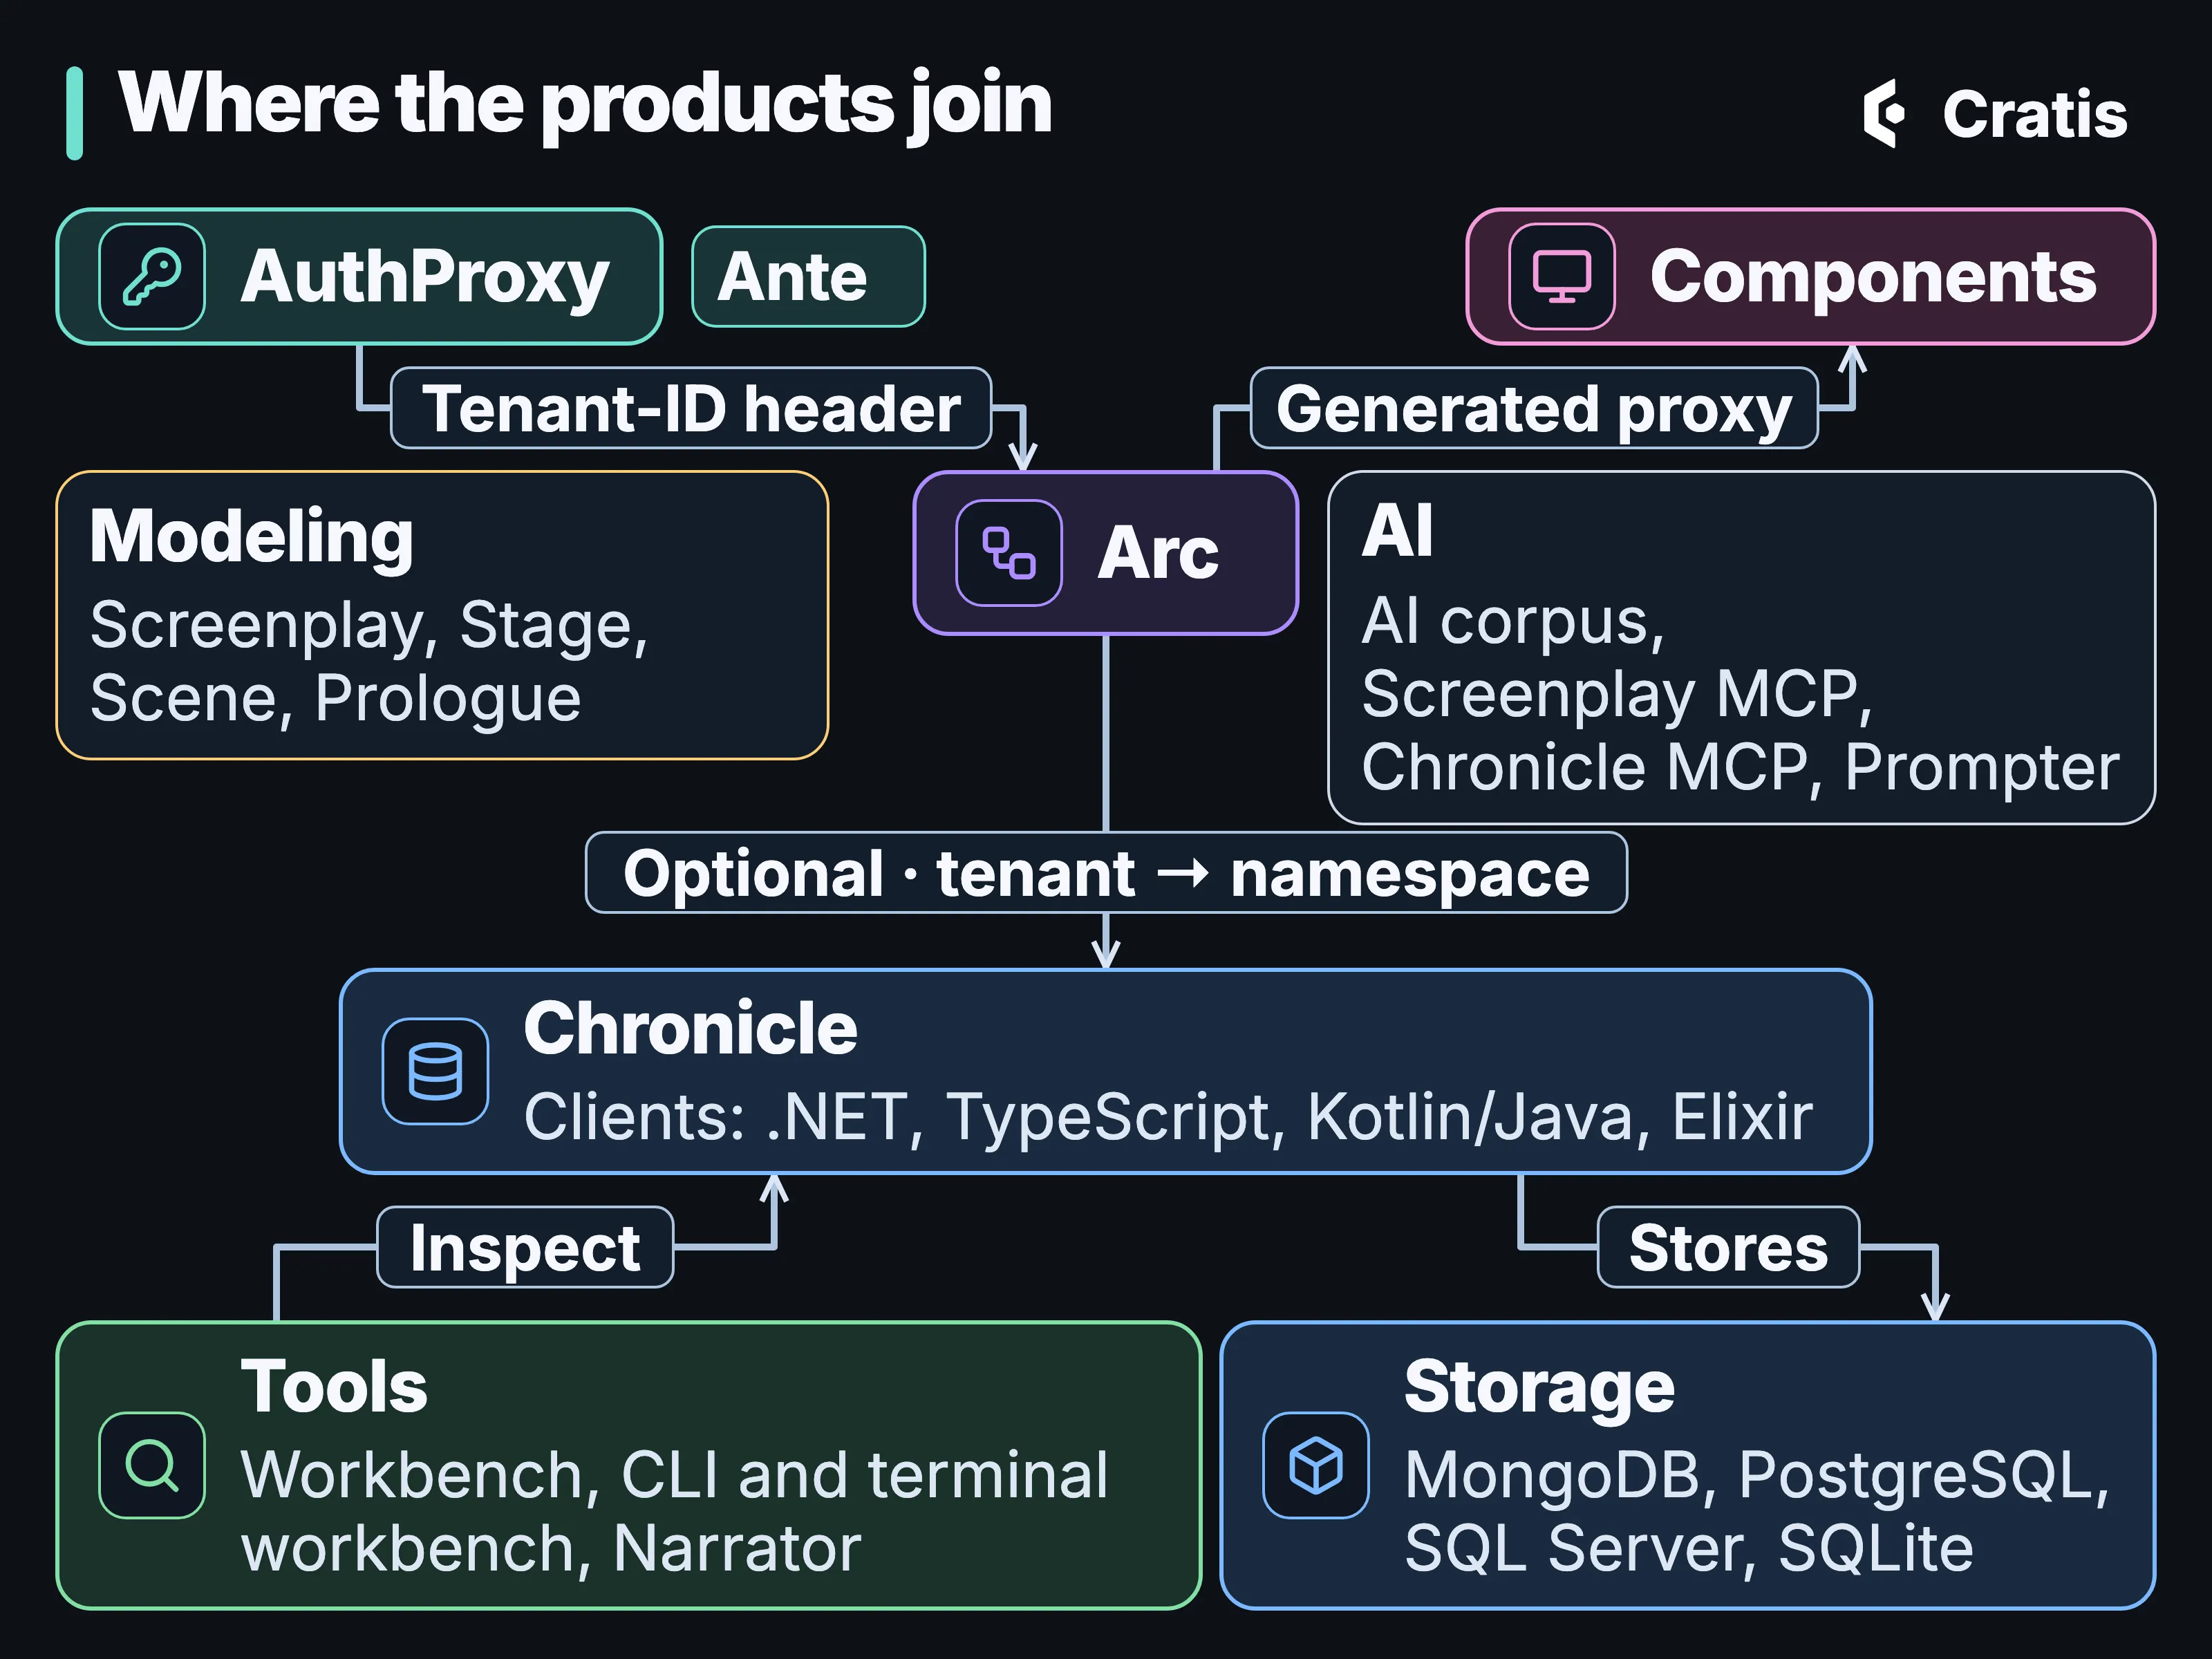Click the Cratis brand name
Screen dimensions: 2212x1659
tap(2034, 114)
